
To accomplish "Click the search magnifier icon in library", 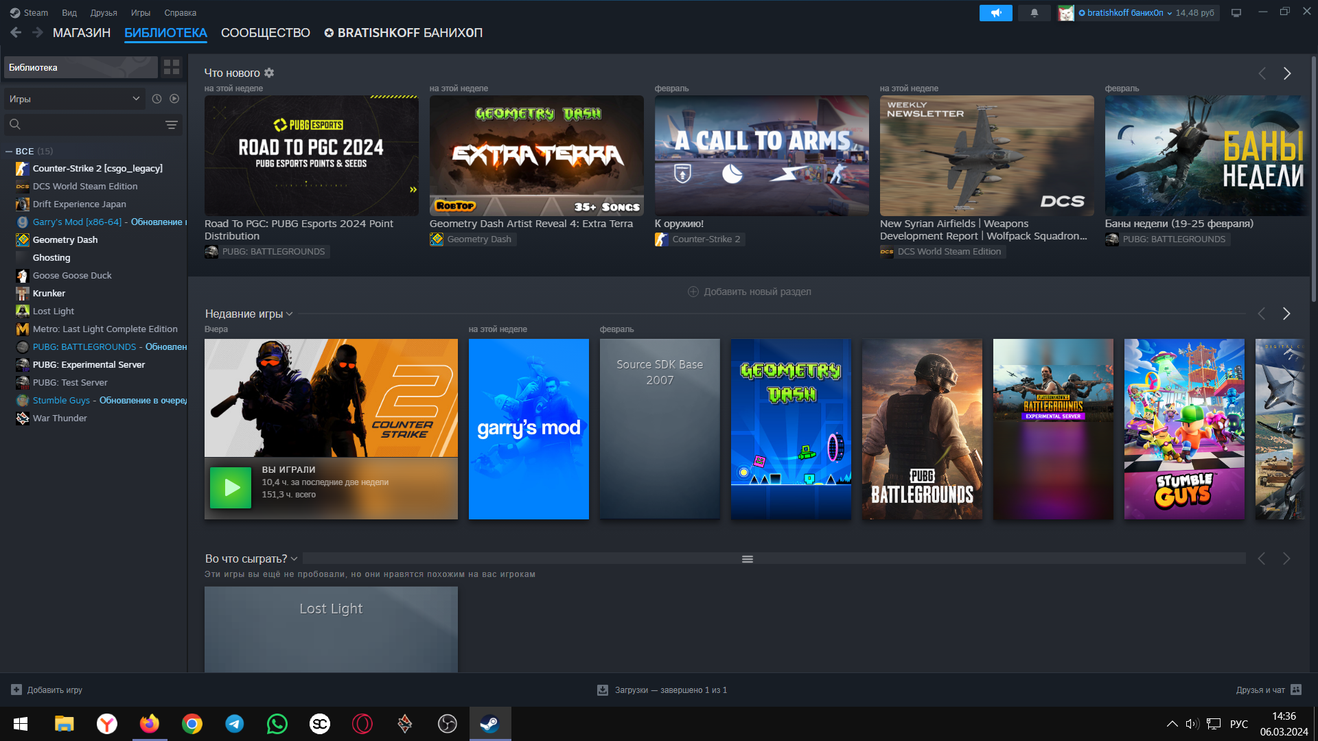I will (x=15, y=124).
